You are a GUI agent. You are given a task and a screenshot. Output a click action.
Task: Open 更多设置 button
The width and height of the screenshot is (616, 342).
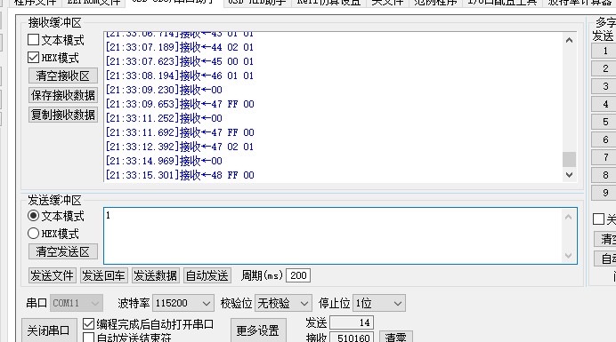coord(258,330)
